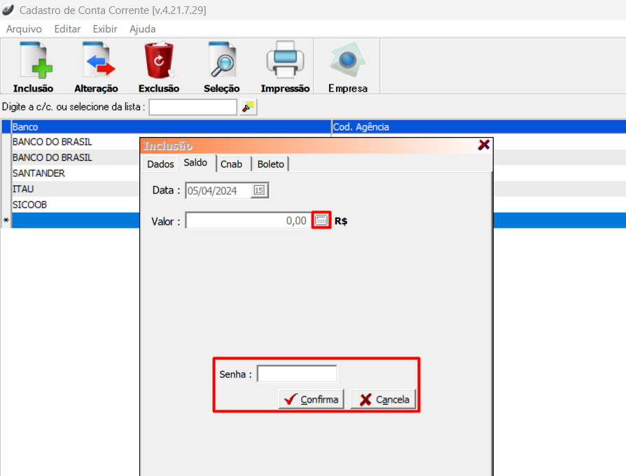Click the Impressão printer icon

coord(285,61)
